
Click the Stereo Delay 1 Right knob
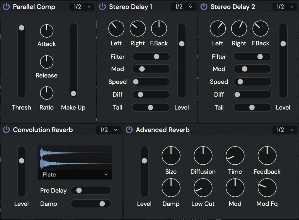[x=138, y=28]
